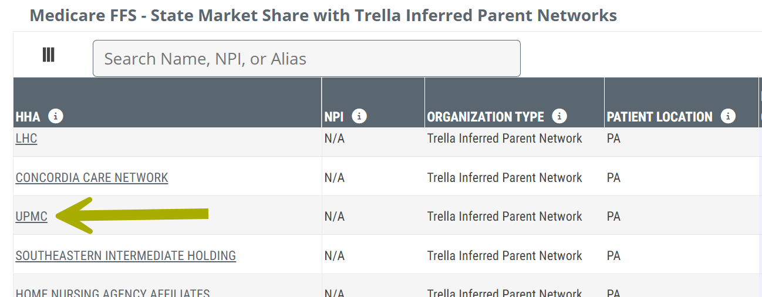Screen dimensions: 762x297
Task: Open the Concordia Care Network link
Action: (92, 177)
